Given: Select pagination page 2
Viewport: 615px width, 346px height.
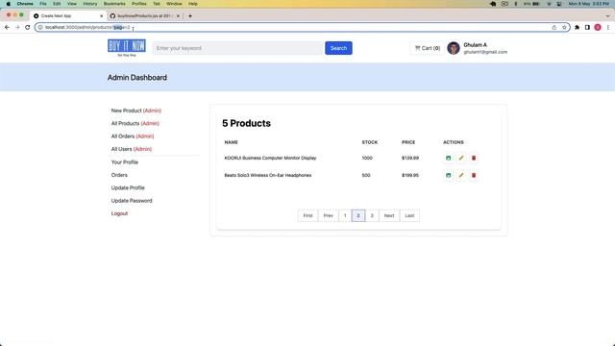Looking at the screenshot, I should click(358, 215).
